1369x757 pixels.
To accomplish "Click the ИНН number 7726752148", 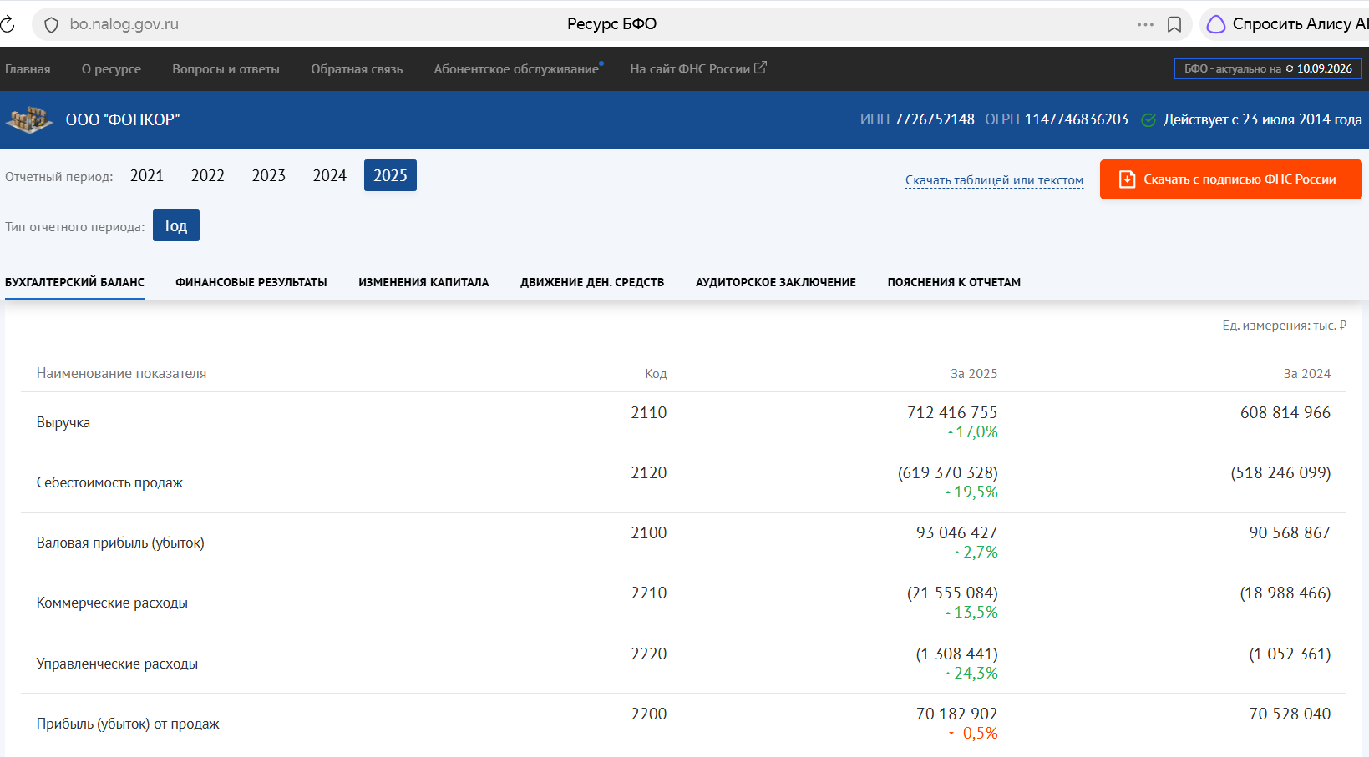I will [935, 119].
